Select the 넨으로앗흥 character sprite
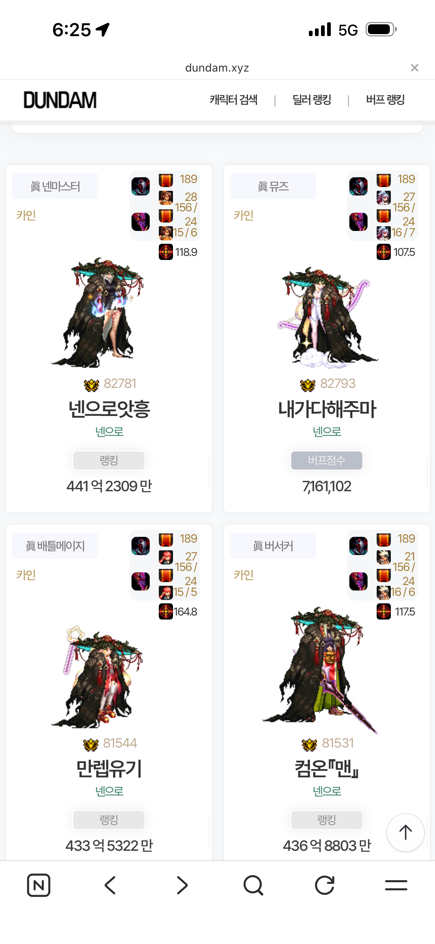The height and width of the screenshot is (944, 435). click(x=97, y=313)
